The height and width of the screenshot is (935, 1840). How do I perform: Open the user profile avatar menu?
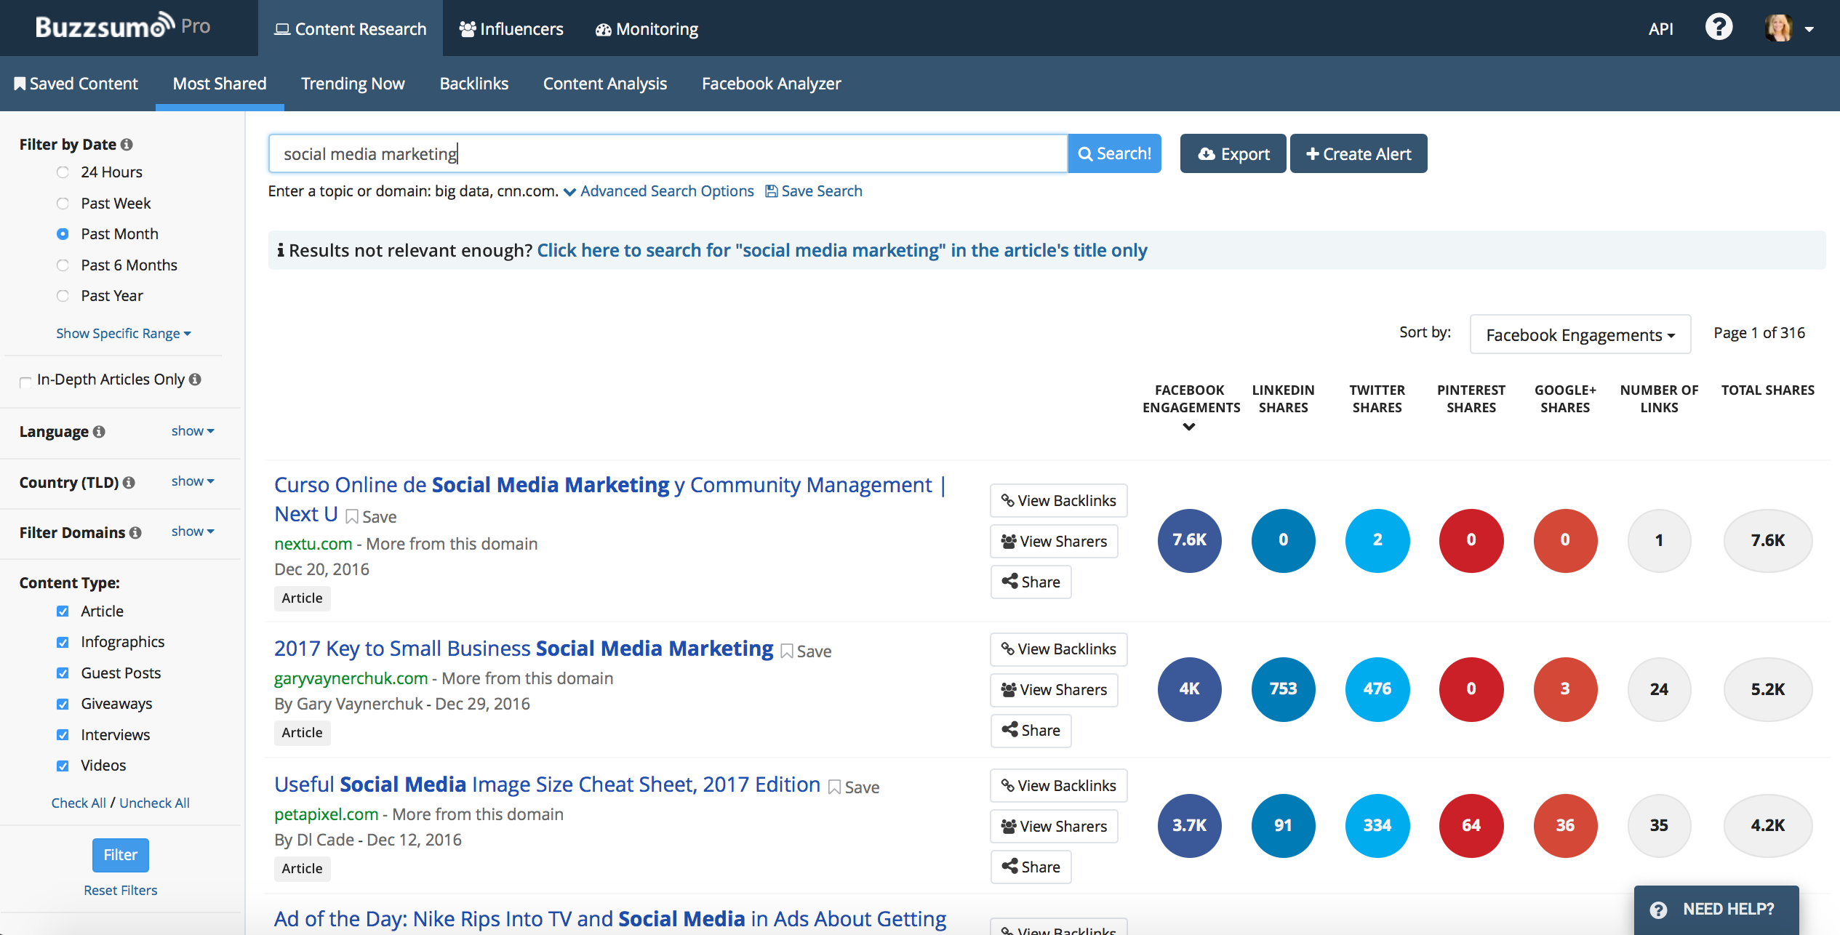click(1779, 28)
